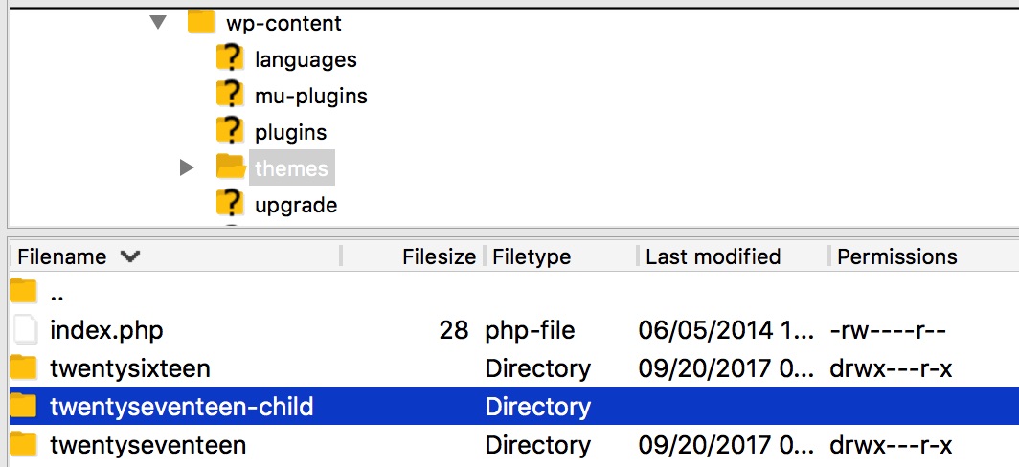Sort by Permissions column header
Screen dimensions: 1019x467
point(896,256)
